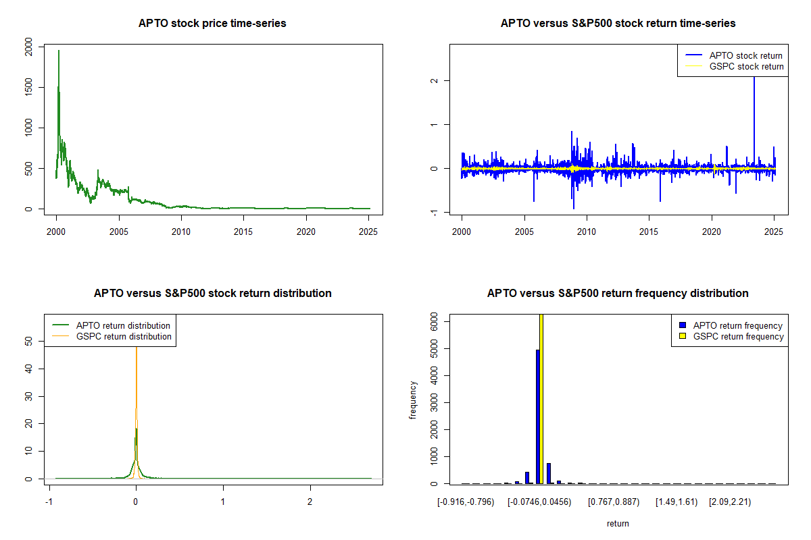This screenshot has height=540, width=811.
Task: Click the APTO return distribution legend label
Action: [123, 325]
